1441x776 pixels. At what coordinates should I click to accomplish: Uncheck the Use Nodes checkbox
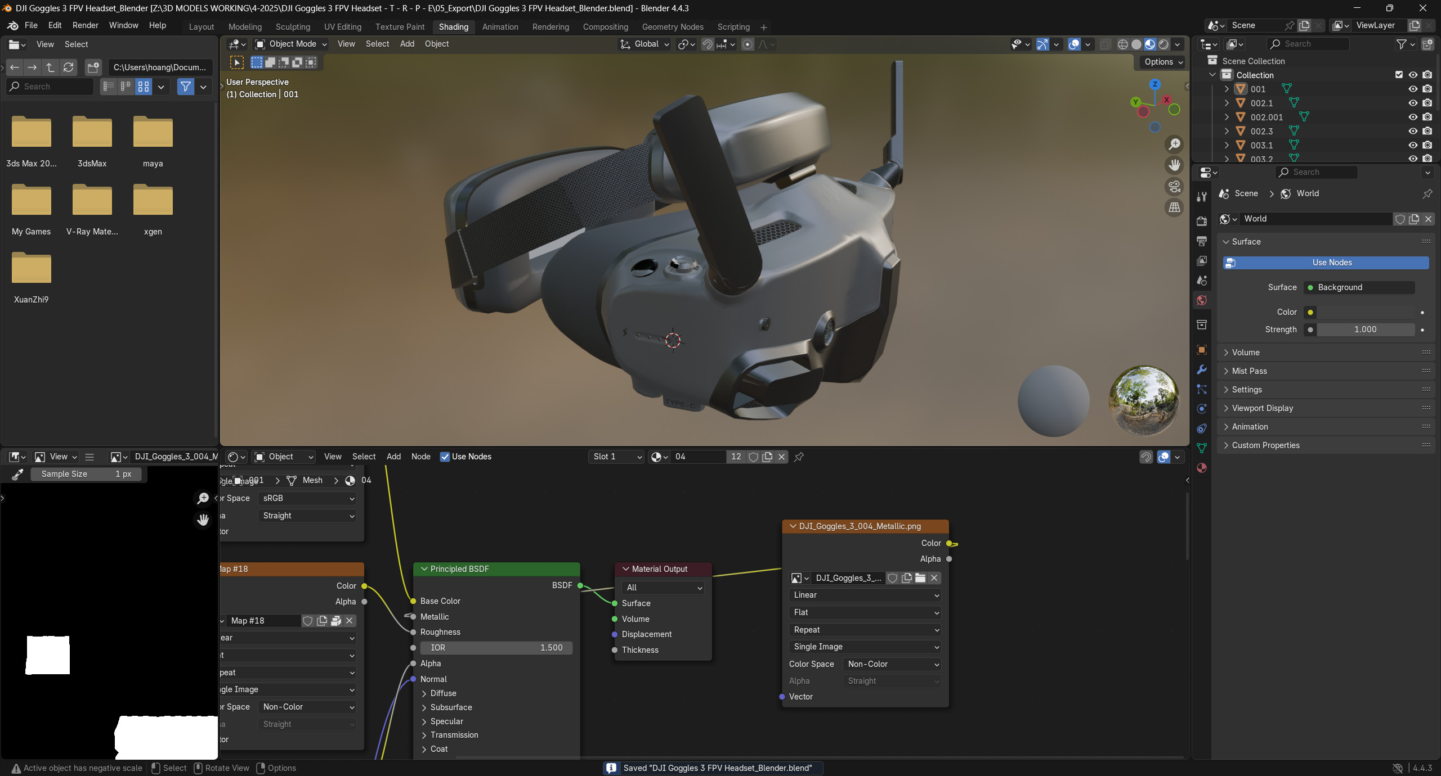(x=445, y=457)
